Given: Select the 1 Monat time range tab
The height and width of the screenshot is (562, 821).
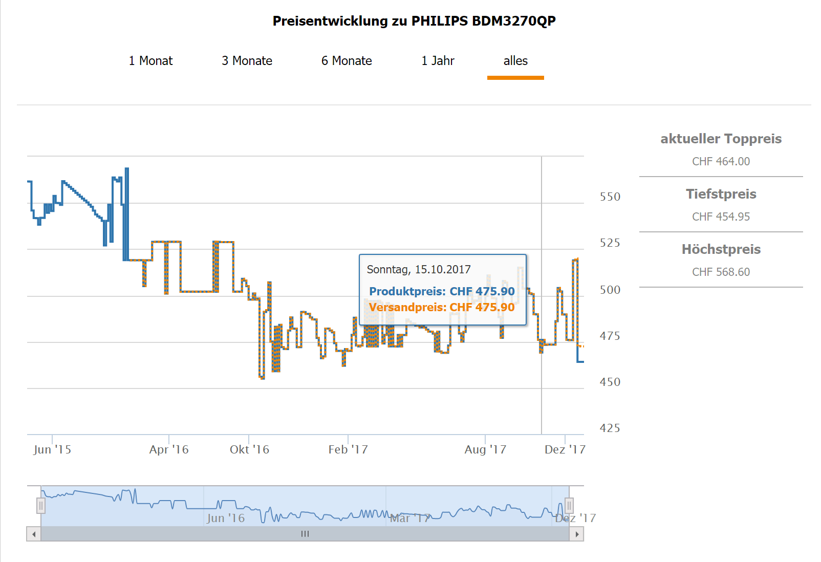Looking at the screenshot, I should click(x=150, y=61).
